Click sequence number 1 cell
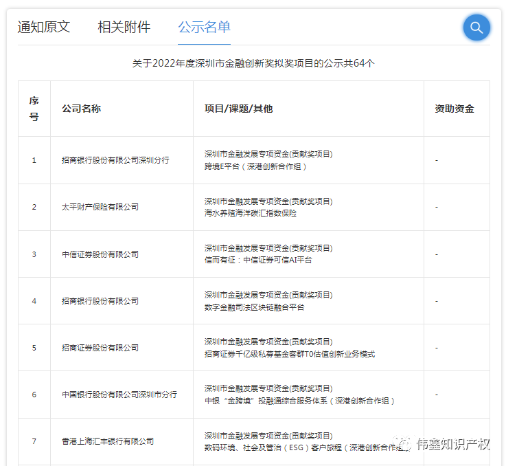The width and height of the screenshot is (506, 466). pyautogui.click(x=34, y=160)
